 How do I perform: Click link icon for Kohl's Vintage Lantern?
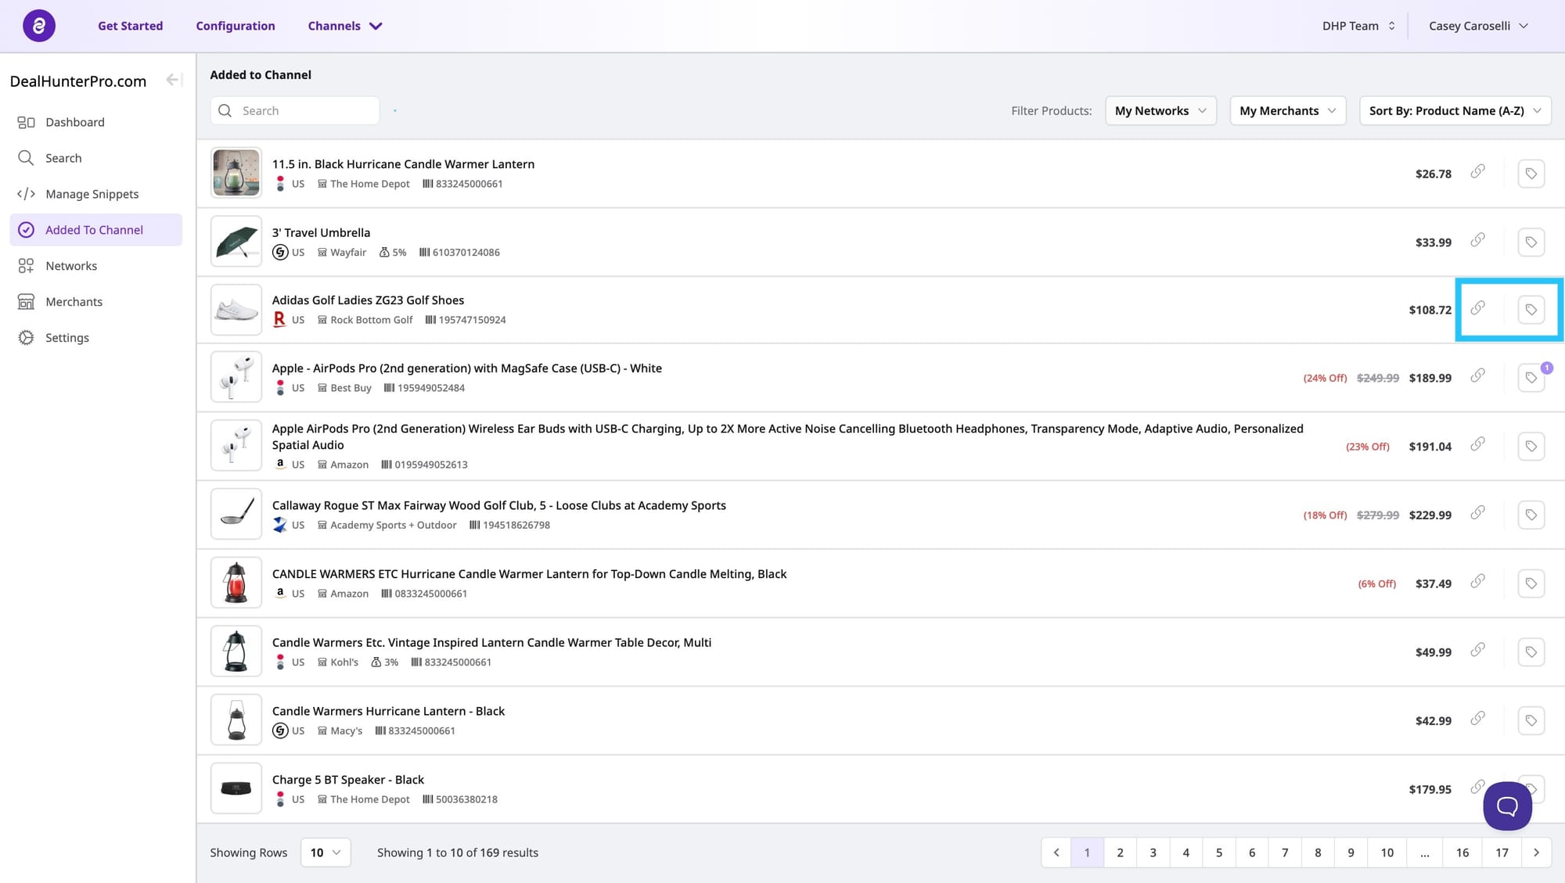(x=1477, y=650)
